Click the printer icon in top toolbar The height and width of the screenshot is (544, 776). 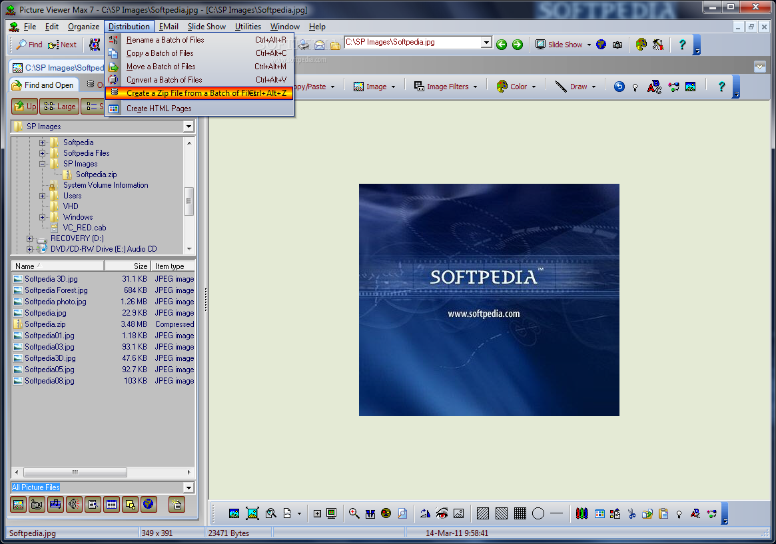304,45
